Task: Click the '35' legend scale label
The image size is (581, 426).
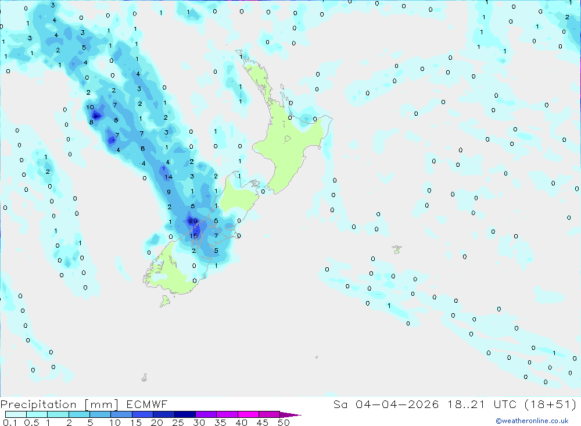Action: [x=220, y=423]
